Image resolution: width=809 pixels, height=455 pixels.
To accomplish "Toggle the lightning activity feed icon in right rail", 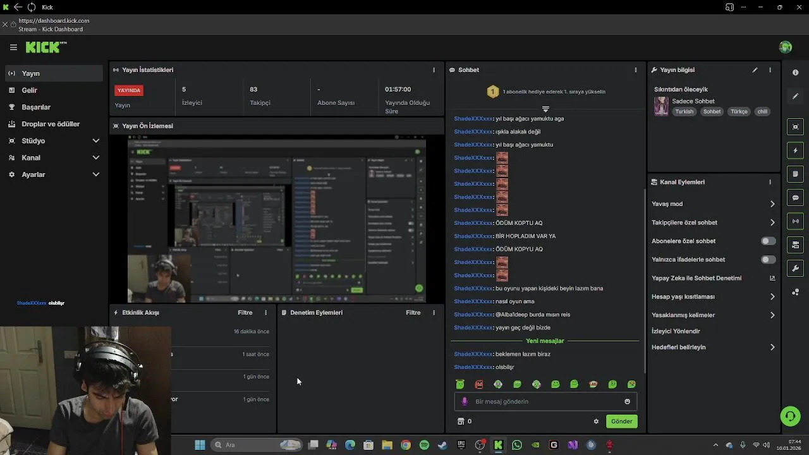I will [796, 150].
